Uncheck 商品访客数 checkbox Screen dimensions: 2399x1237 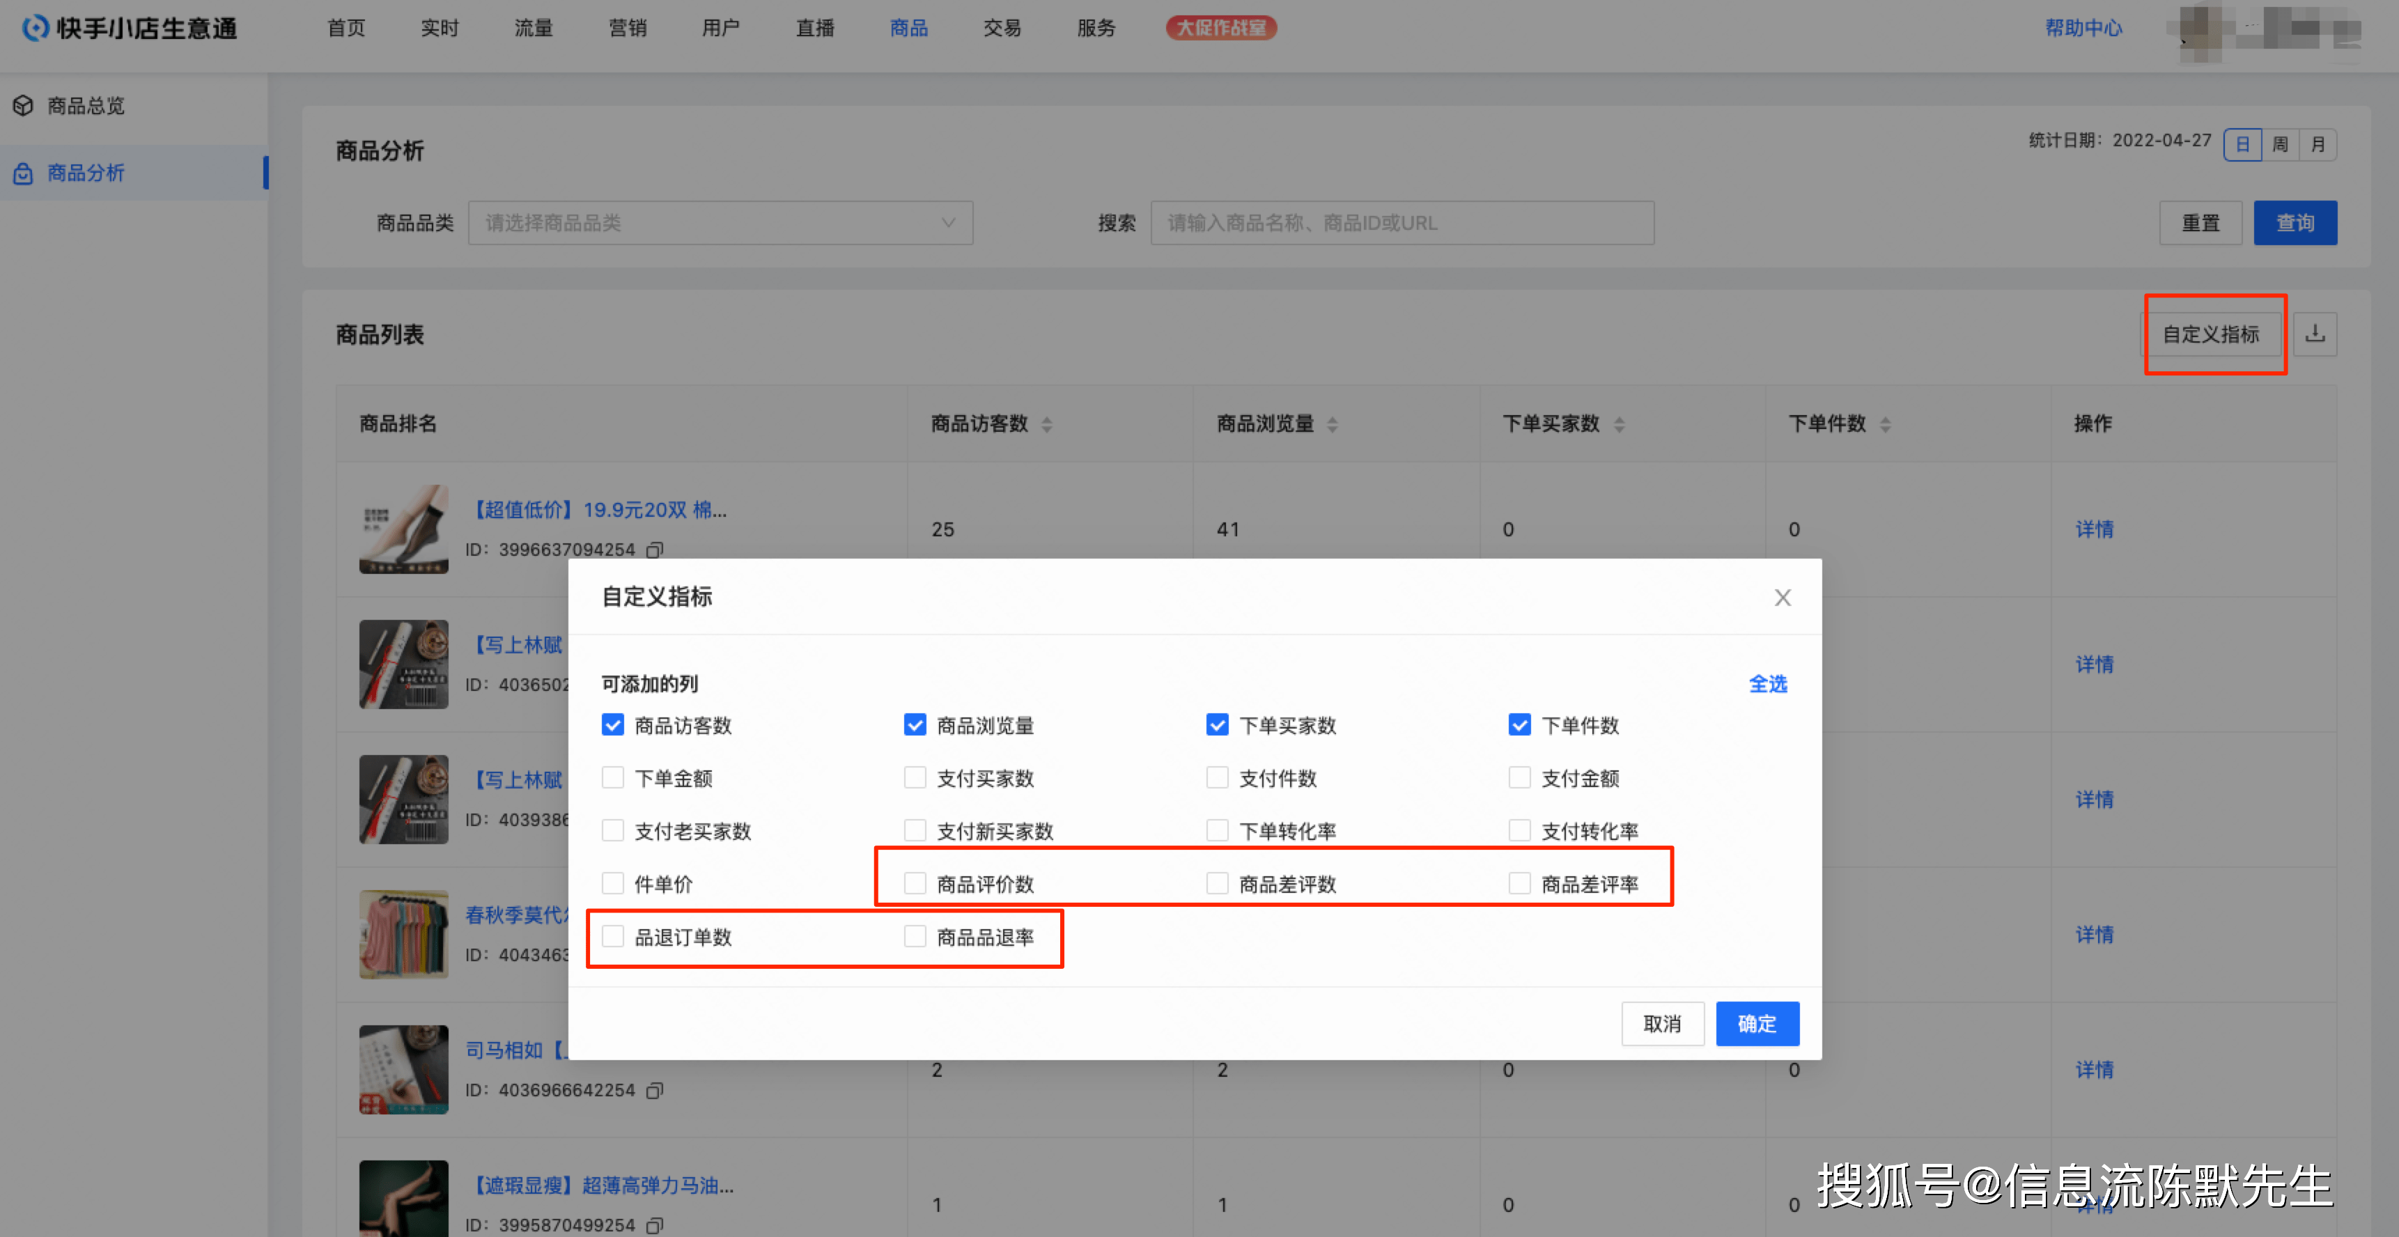click(613, 724)
